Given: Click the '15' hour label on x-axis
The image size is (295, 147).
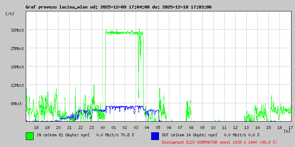Looking at the screenshot, I should [268, 128].
